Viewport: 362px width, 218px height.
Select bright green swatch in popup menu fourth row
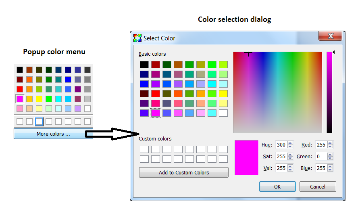49,99
